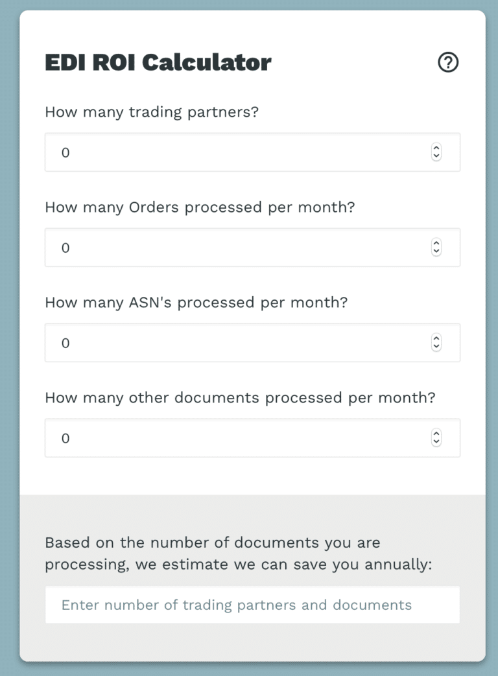Lower ASN's per month using down arrow
The height and width of the screenshot is (676, 498).
click(436, 347)
